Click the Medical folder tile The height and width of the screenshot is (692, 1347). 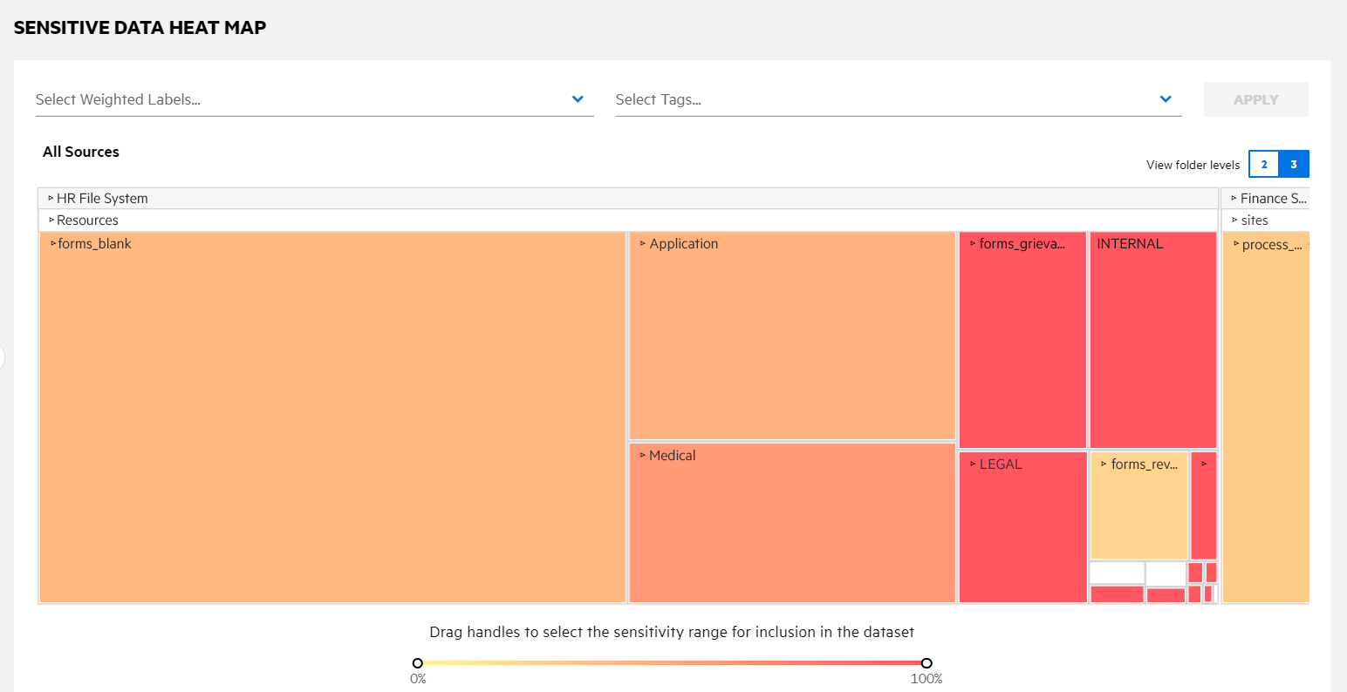pyautogui.click(x=792, y=523)
